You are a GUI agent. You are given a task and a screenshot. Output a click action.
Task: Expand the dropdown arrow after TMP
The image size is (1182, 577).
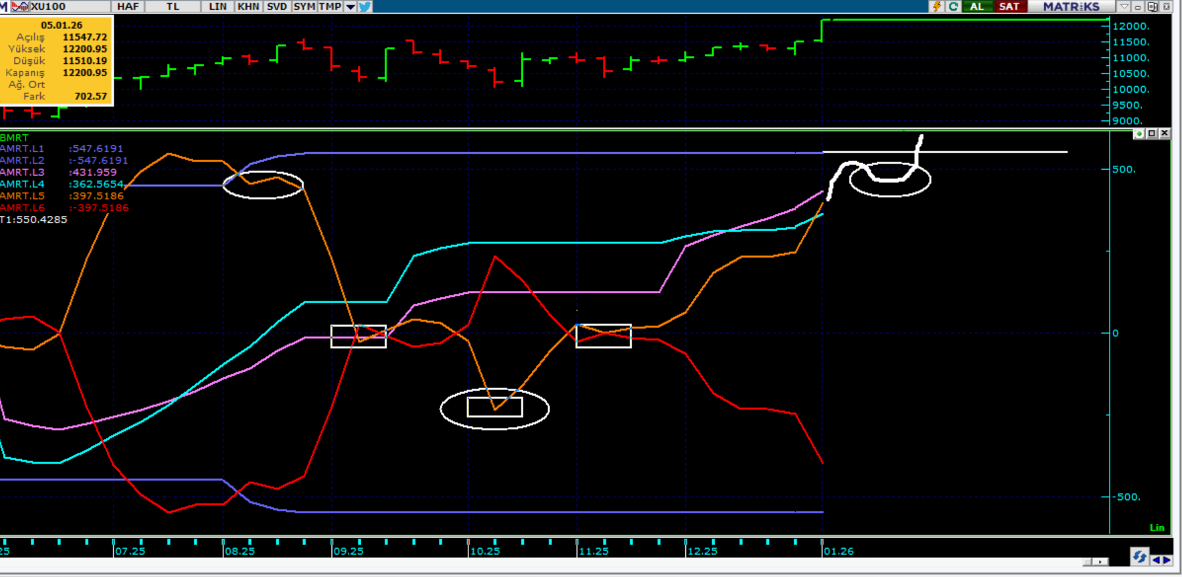click(351, 7)
